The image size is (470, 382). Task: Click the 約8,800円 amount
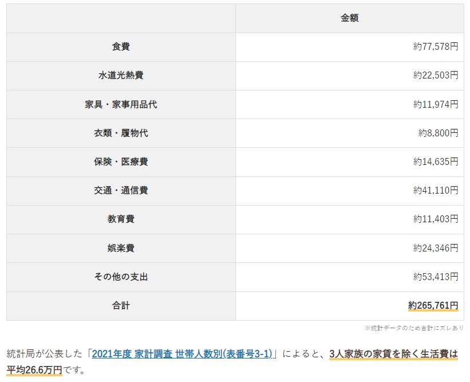point(438,133)
